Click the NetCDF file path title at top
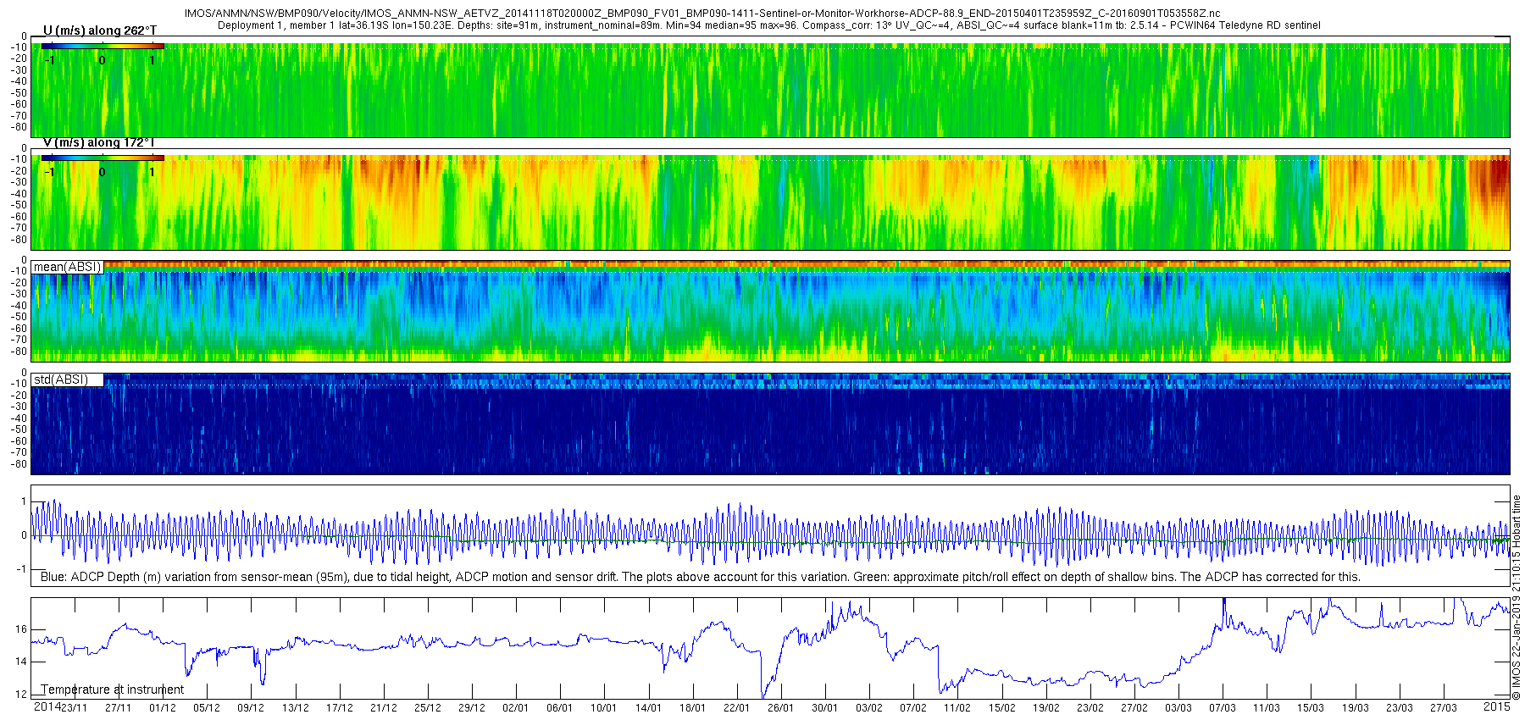This screenshot has height=720, width=1525. tap(702, 14)
